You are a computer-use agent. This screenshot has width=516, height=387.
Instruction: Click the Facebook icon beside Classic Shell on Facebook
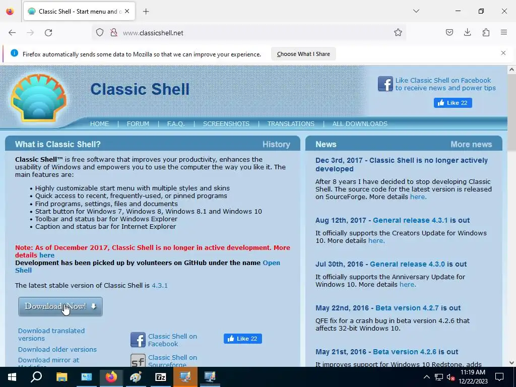[x=138, y=340]
